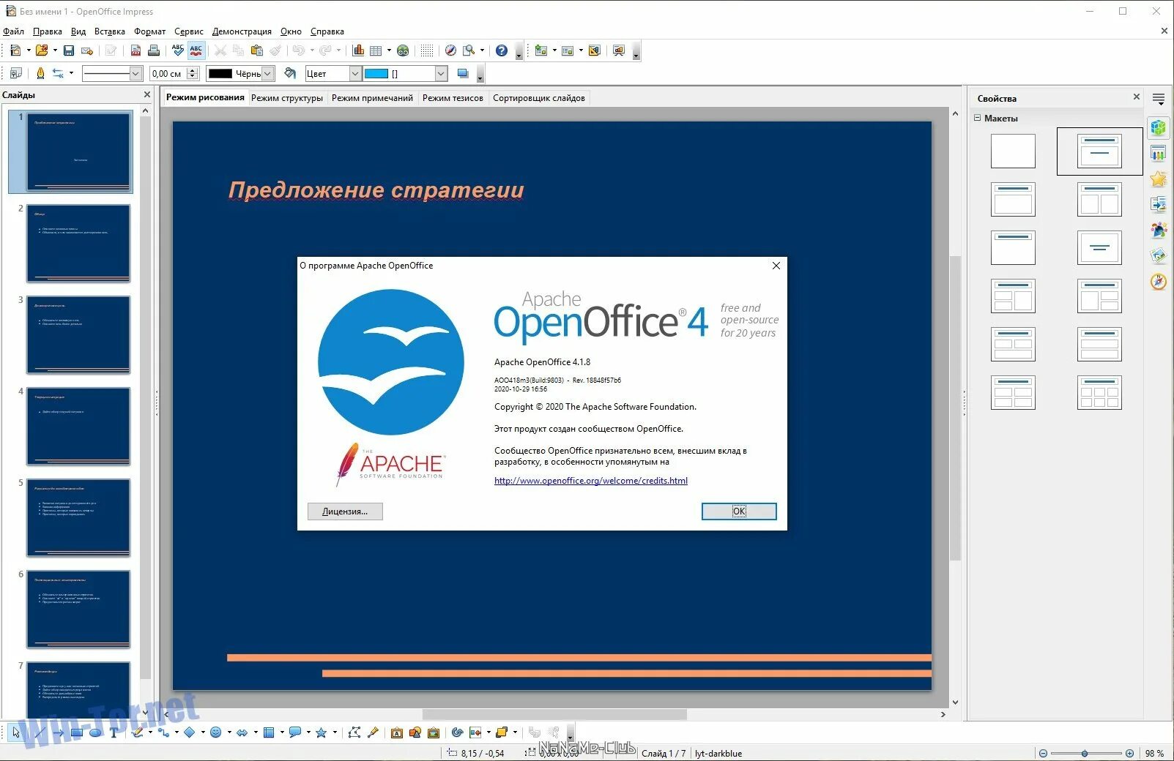Screen dimensions: 1174x761
Task: Click the Лицензия... button
Action: click(x=345, y=511)
